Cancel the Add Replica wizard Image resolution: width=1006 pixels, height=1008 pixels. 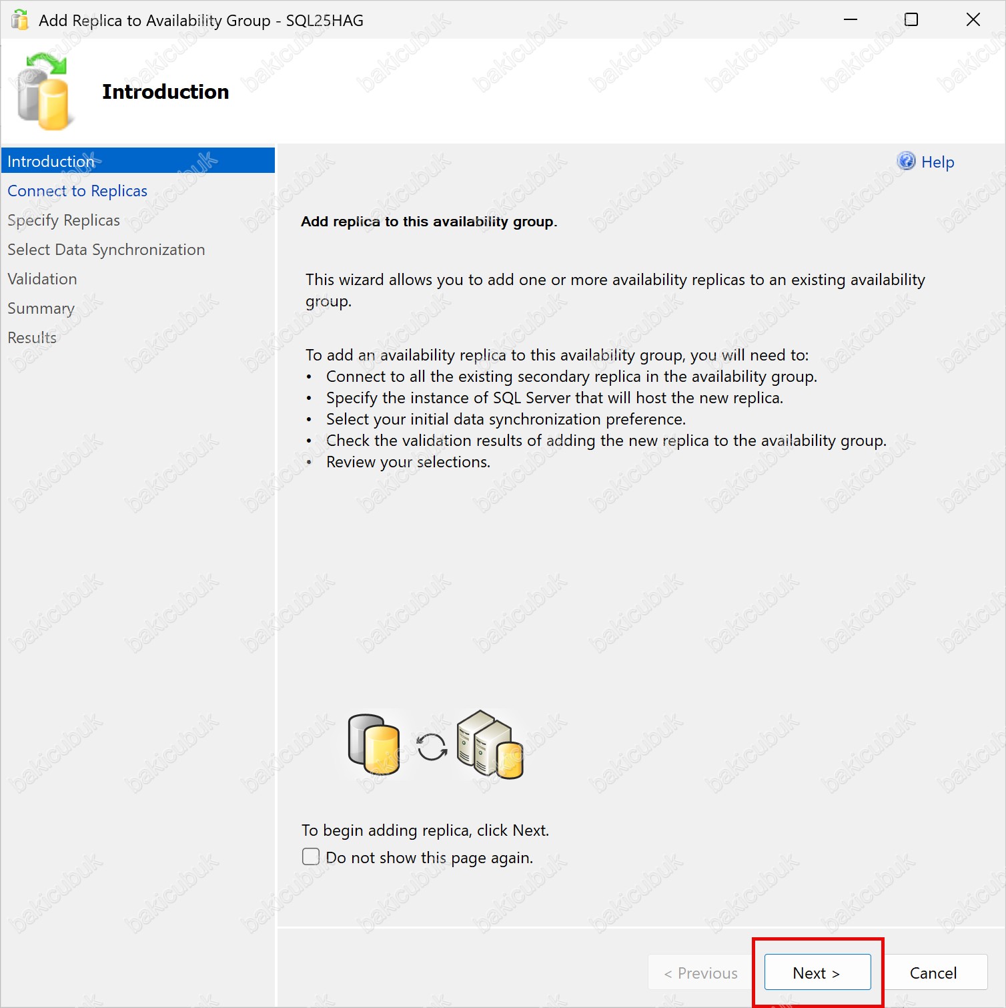[933, 973]
